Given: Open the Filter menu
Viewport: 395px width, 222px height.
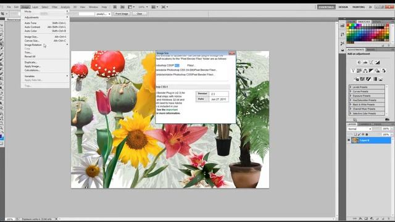Looking at the screenshot, I should [54, 7].
